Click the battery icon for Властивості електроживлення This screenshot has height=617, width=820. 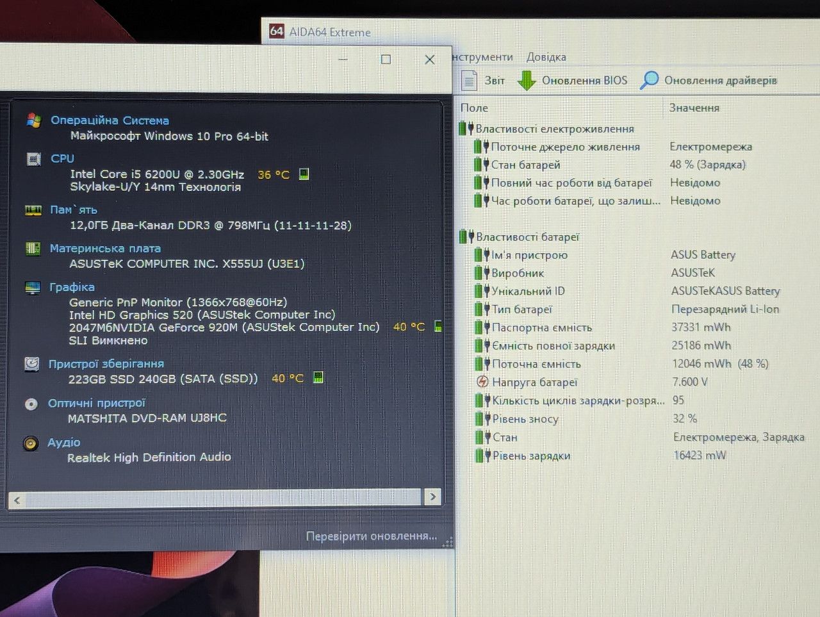[x=466, y=129]
